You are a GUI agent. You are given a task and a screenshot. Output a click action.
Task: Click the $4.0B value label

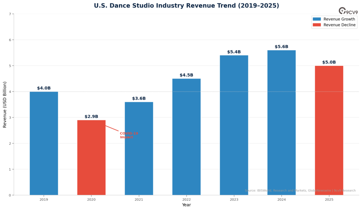click(44, 88)
